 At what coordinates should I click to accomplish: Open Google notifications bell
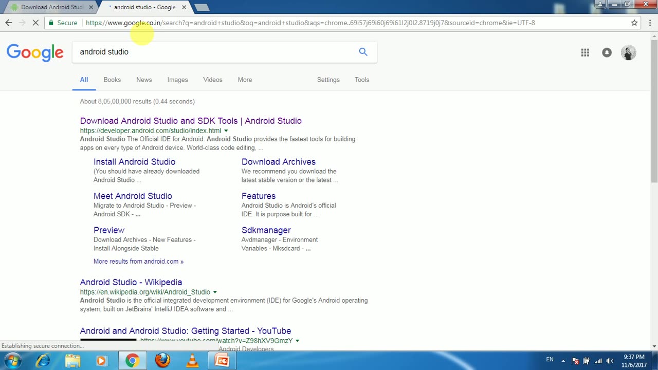click(x=607, y=52)
